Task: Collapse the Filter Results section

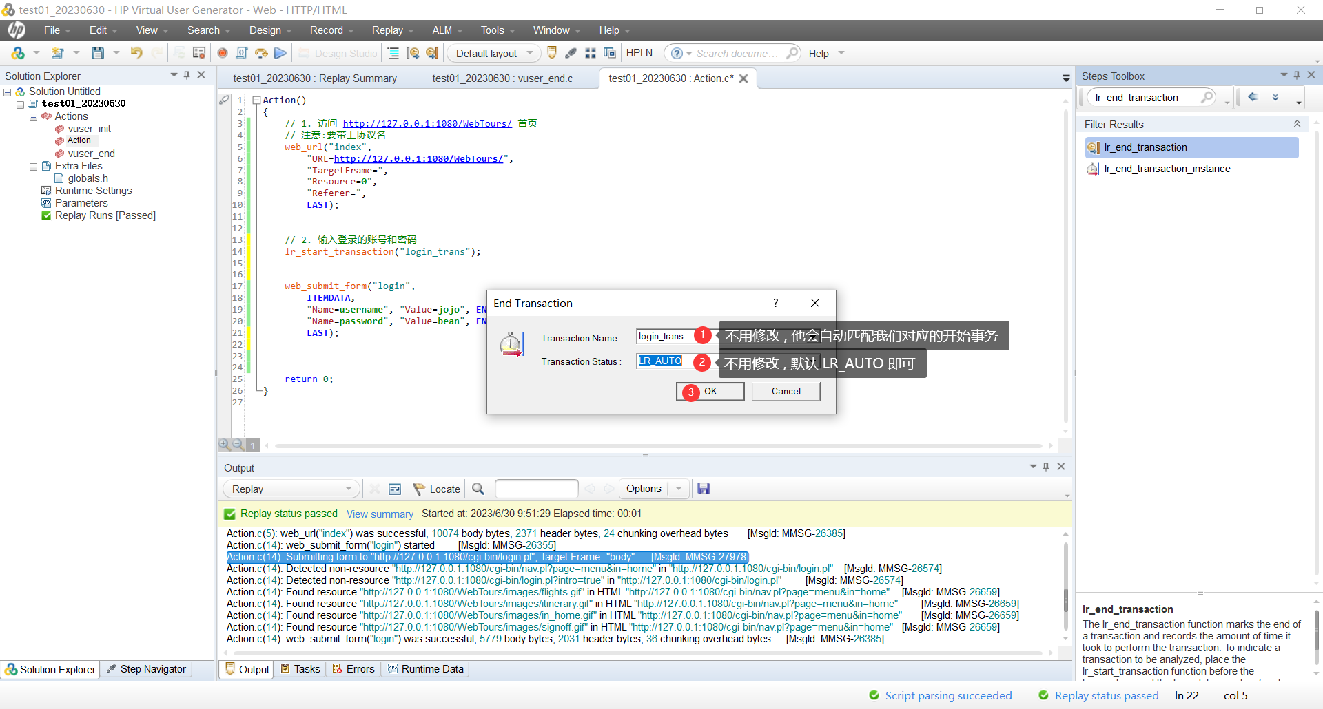Action: [1297, 124]
